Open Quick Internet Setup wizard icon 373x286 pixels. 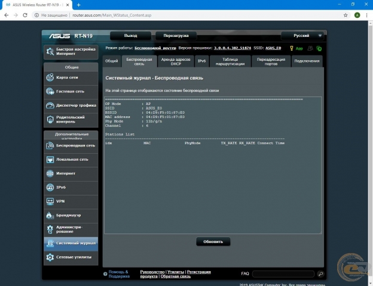[50, 51]
